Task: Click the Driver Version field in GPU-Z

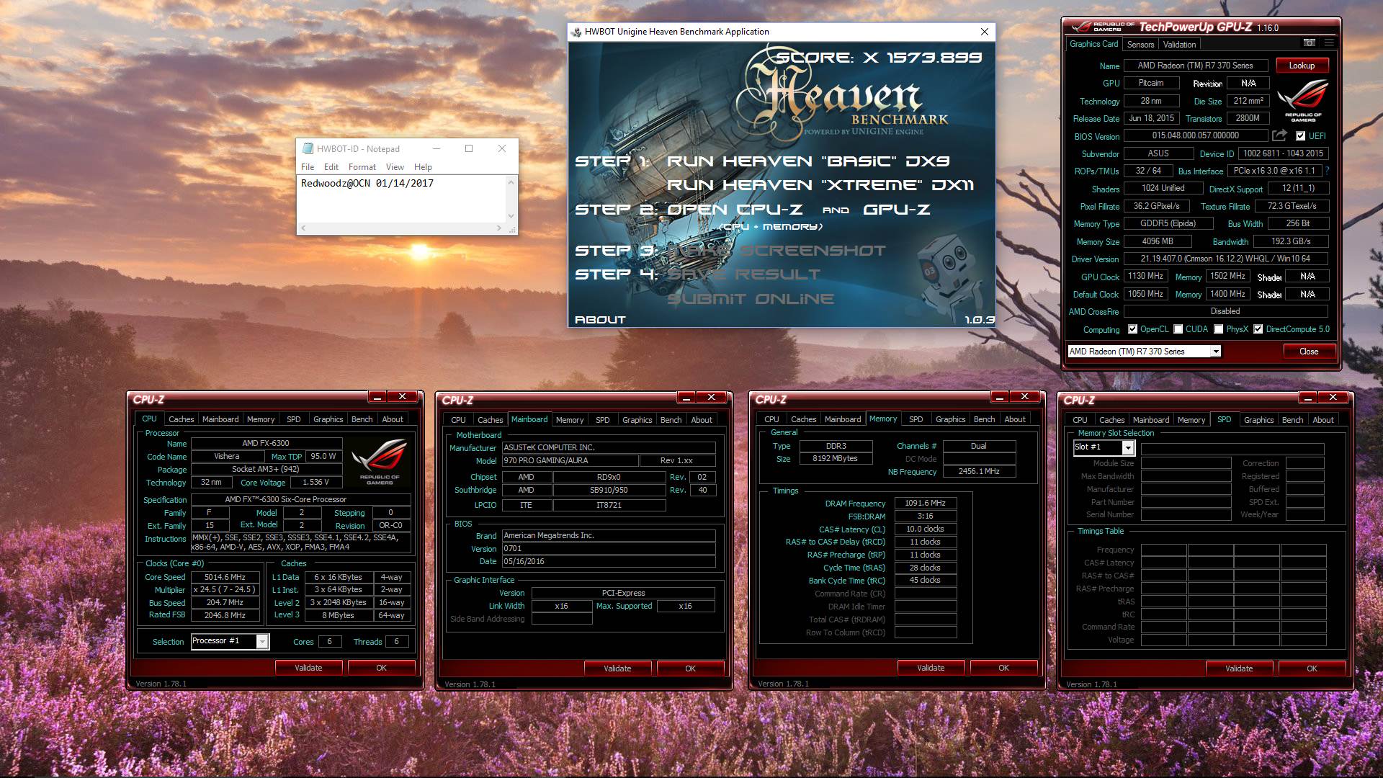Action: pyautogui.click(x=1225, y=259)
